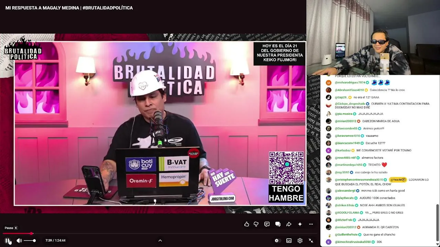The height and width of the screenshot is (247, 440).
Task: Click the video title 'MI RESPUESTA A MAGALY MEDINA'
Action: pos(43,8)
